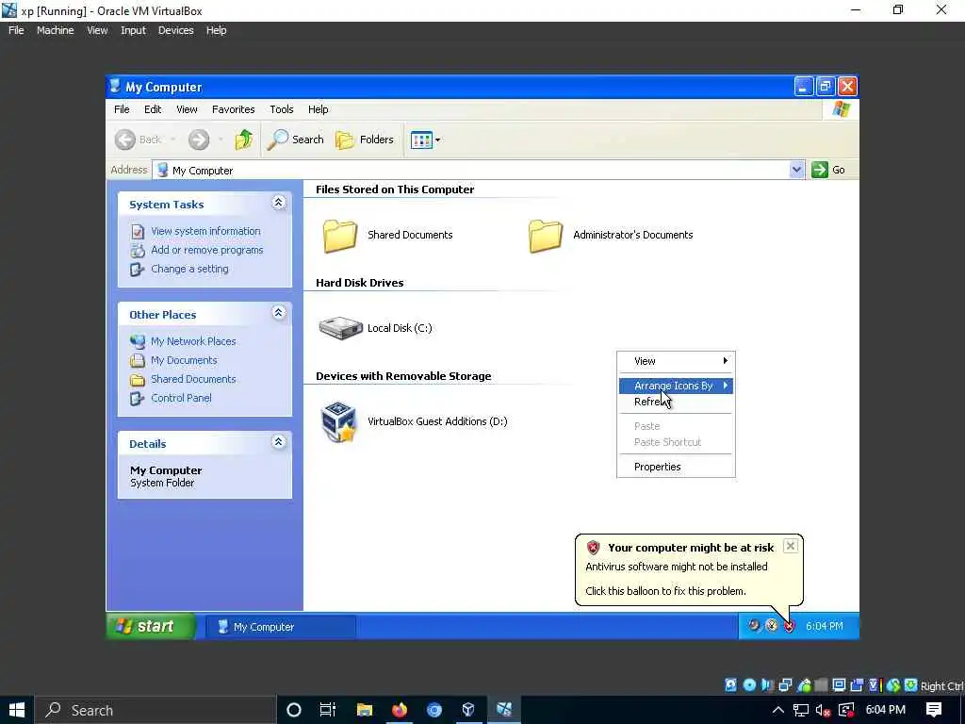The width and height of the screenshot is (965, 724).
Task: Click VirtualBox network status icon
Action: (785, 685)
